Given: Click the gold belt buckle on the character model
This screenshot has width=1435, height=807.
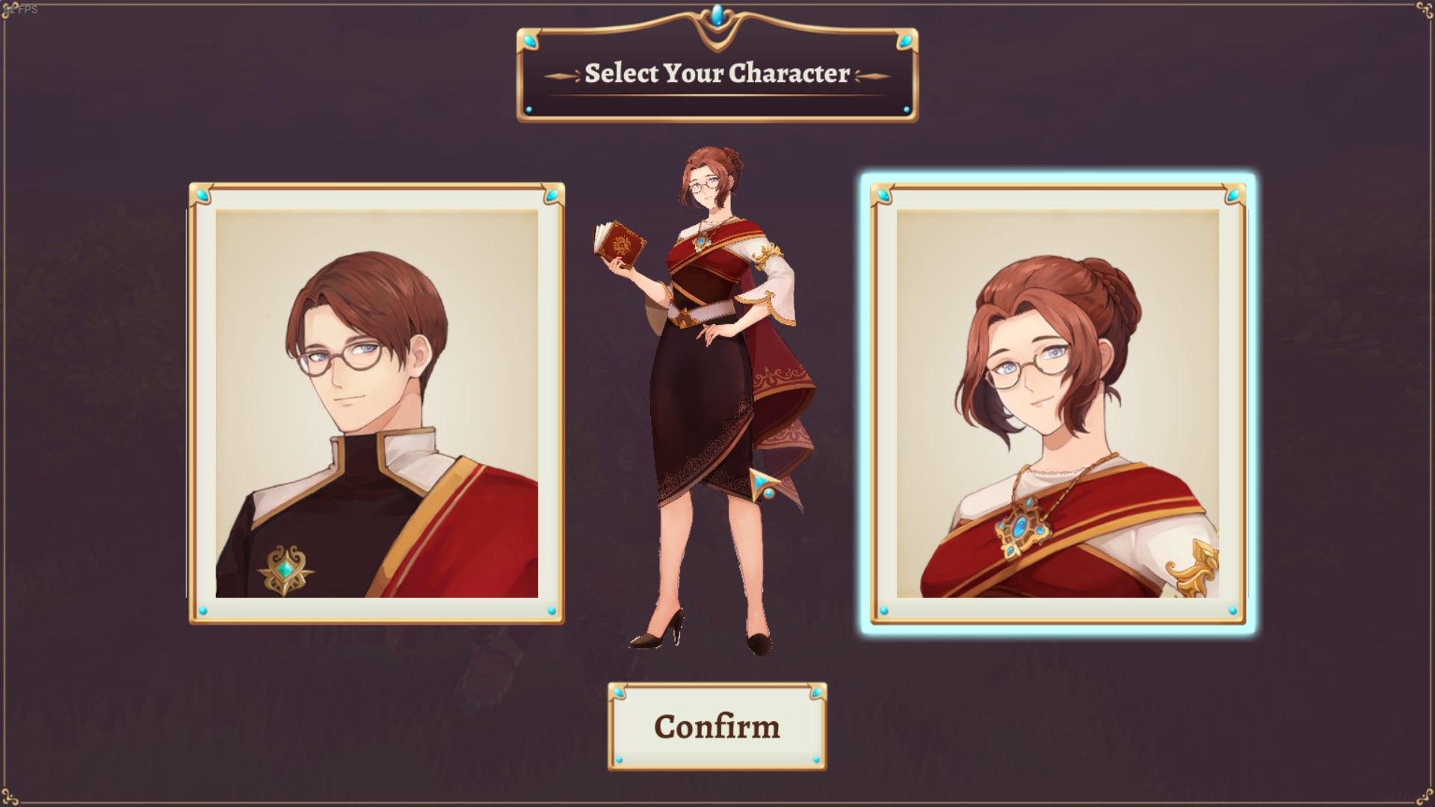Looking at the screenshot, I should (682, 321).
